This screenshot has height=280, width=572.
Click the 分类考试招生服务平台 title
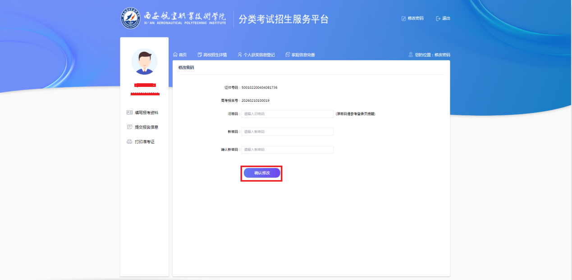point(284,19)
